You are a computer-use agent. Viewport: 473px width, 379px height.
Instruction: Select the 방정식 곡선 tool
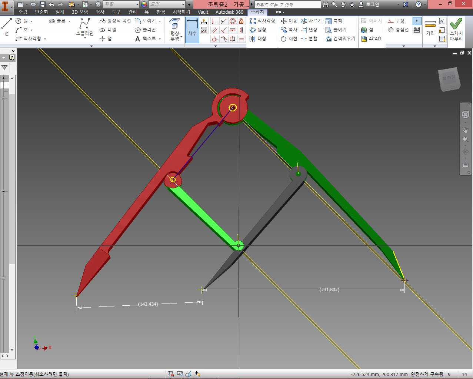tap(115, 21)
